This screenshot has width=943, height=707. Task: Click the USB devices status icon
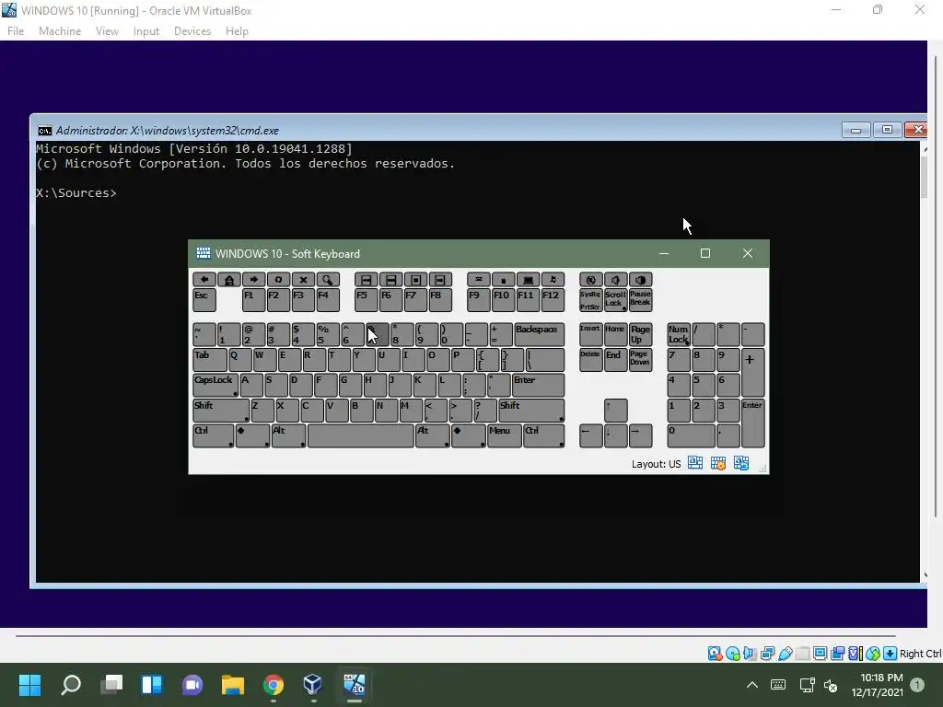(785, 654)
